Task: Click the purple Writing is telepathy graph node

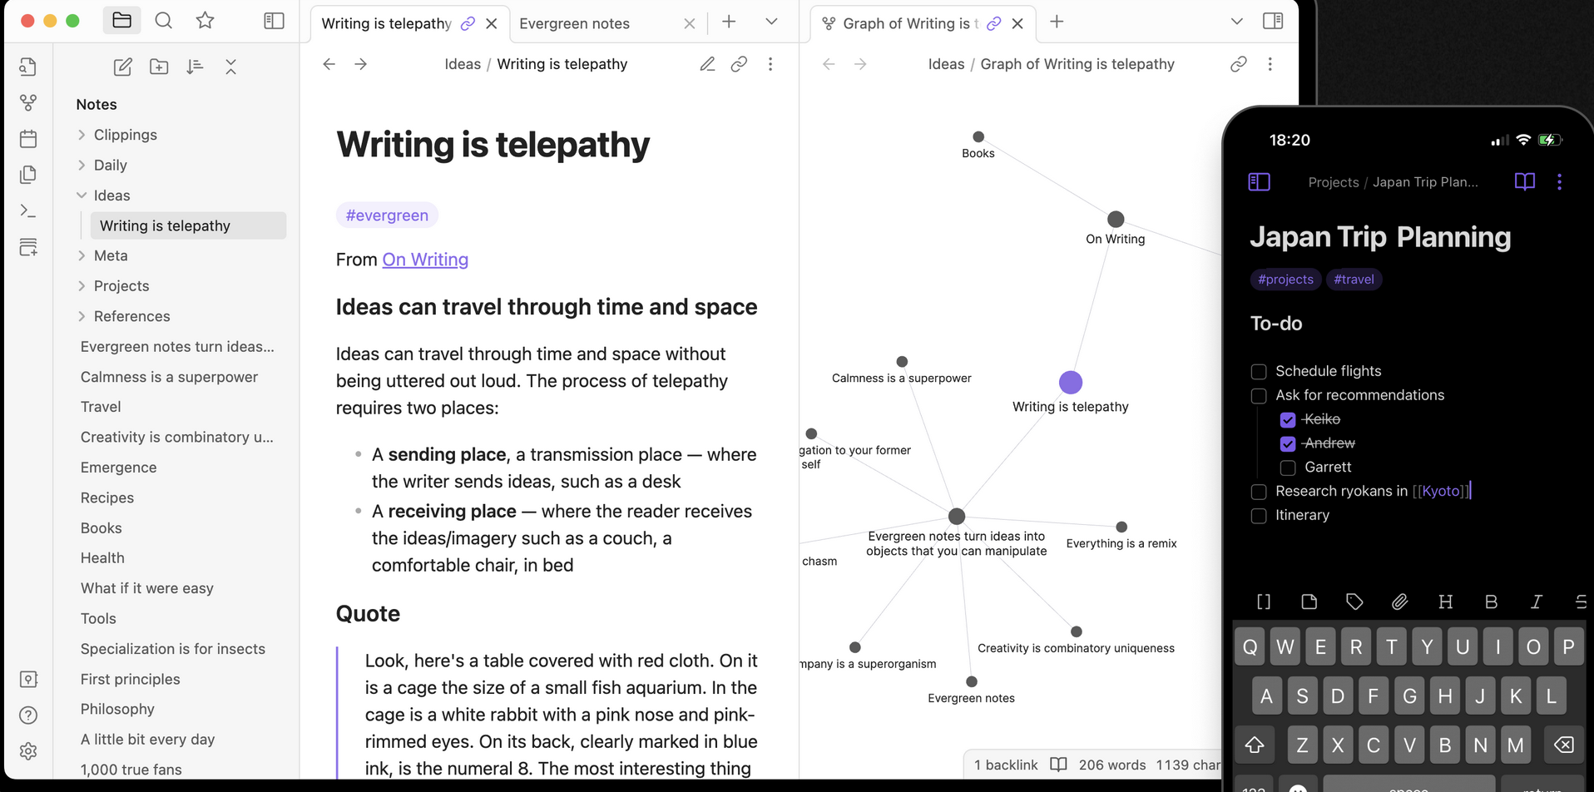Action: pos(1071,383)
